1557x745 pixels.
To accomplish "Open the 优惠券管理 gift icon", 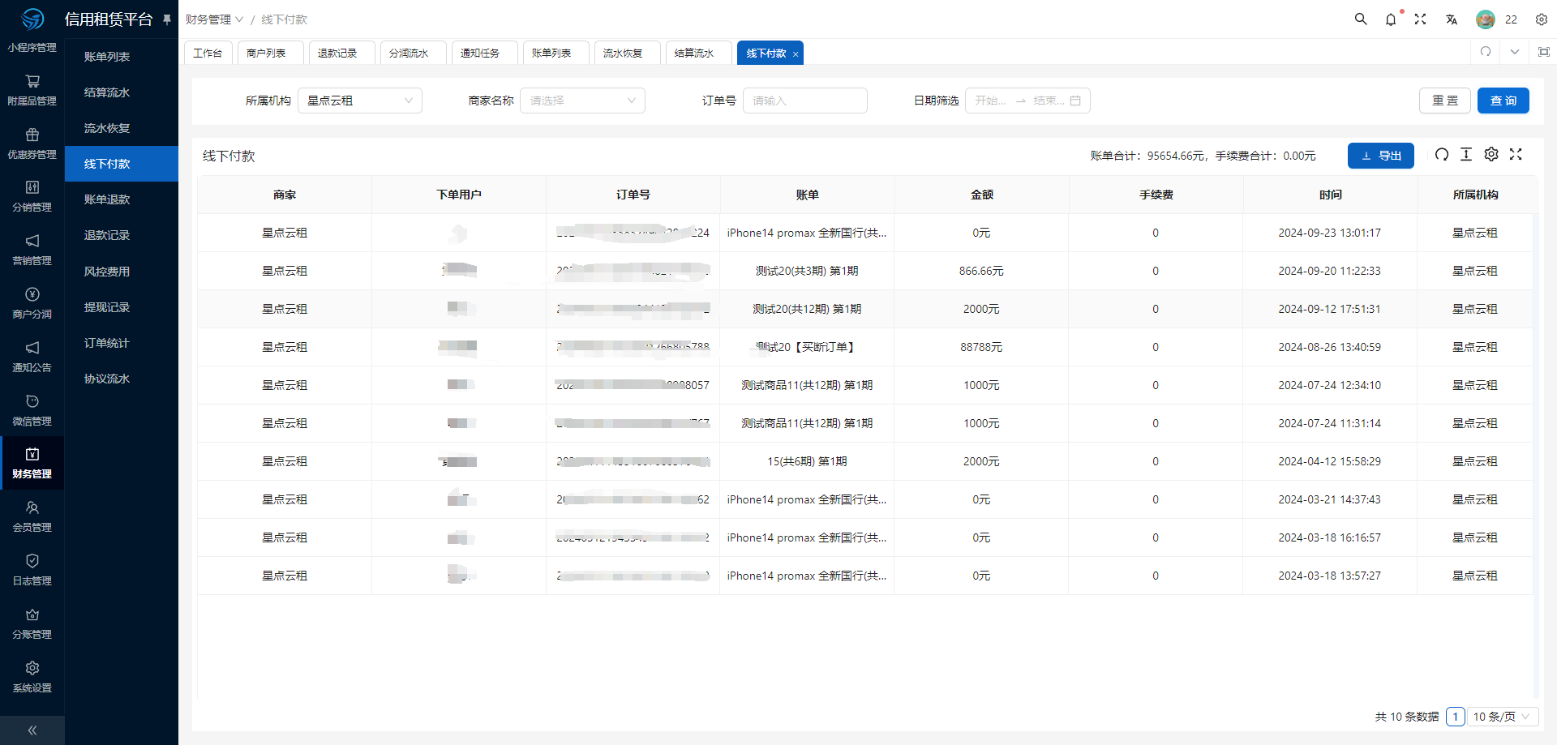I will pos(32,135).
